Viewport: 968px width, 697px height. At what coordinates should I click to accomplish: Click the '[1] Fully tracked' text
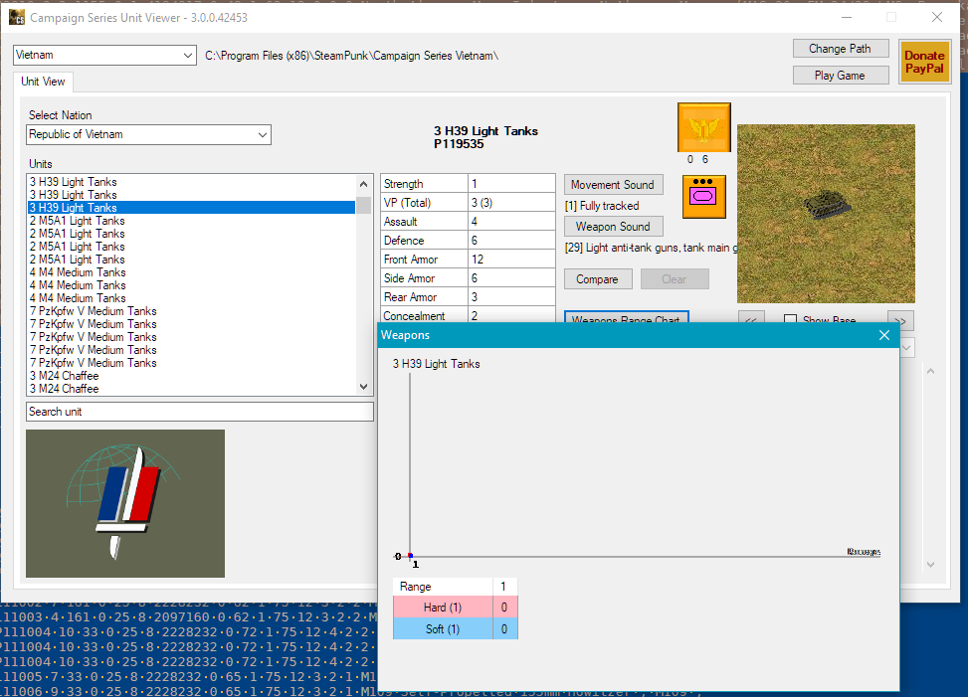[x=602, y=206]
